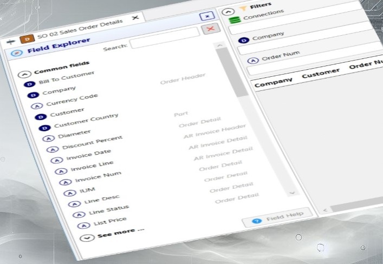Click the A icon beside Line Status
The width and height of the screenshot is (383, 264).
pos(79,215)
